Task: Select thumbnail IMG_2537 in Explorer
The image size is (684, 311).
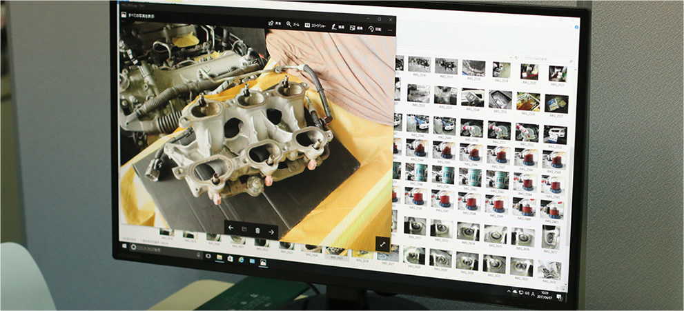Action: click(x=556, y=103)
